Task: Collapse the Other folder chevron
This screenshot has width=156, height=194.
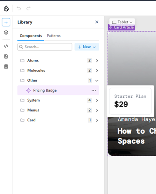Action: pyautogui.click(x=97, y=80)
